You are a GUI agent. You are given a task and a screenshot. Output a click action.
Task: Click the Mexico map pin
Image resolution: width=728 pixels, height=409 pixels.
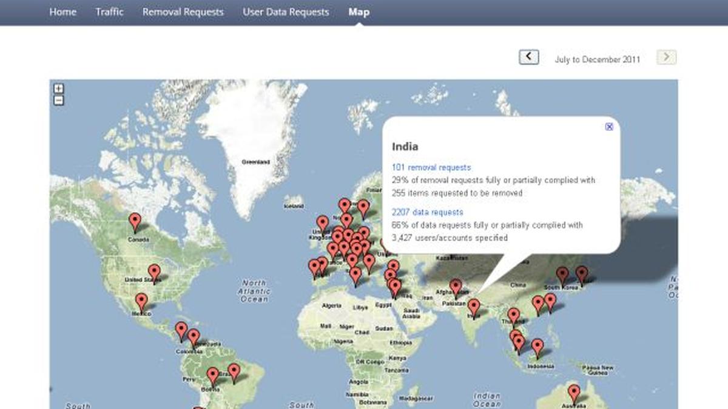point(141,301)
